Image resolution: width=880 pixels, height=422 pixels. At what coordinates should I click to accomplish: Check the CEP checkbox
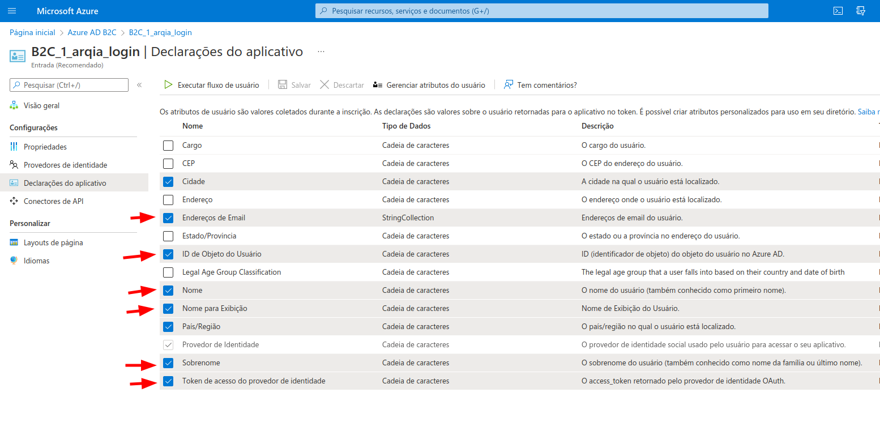(x=168, y=164)
